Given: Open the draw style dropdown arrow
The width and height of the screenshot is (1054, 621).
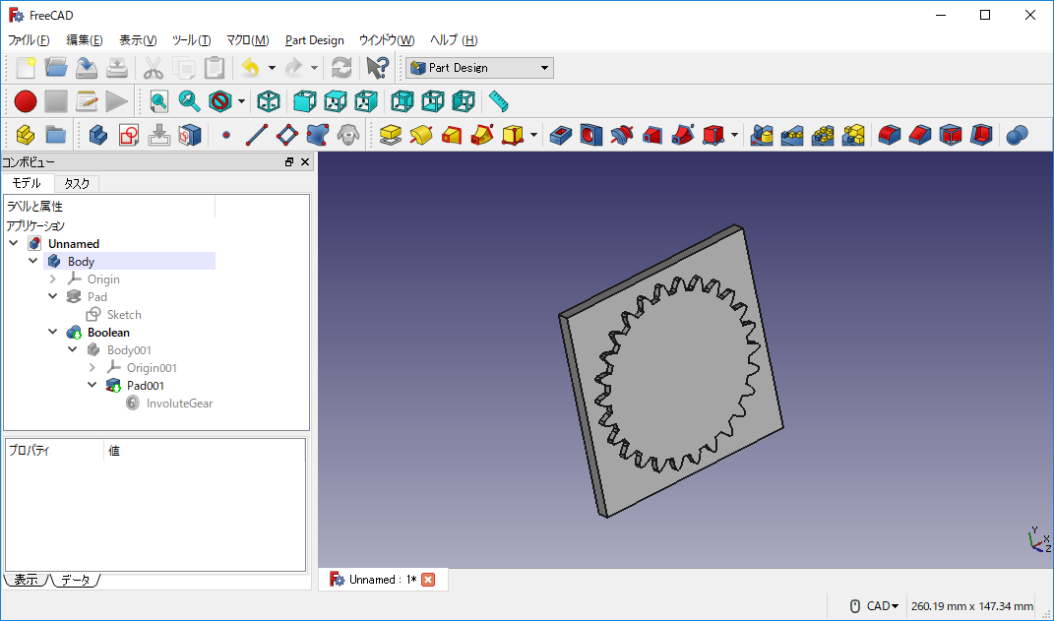Looking at the screenshot, I should tap(241, 102).
